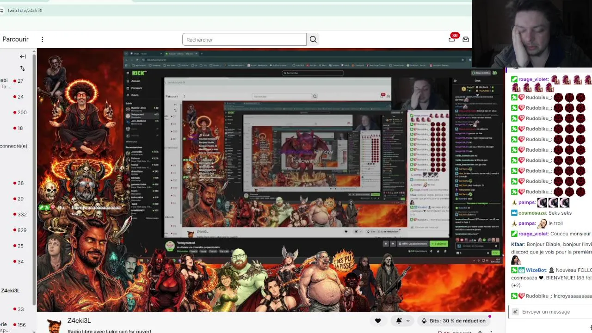Click the first emote in pamps' emote-only message
This screenshot has height=333, width=592.
(x=543, y=203)
